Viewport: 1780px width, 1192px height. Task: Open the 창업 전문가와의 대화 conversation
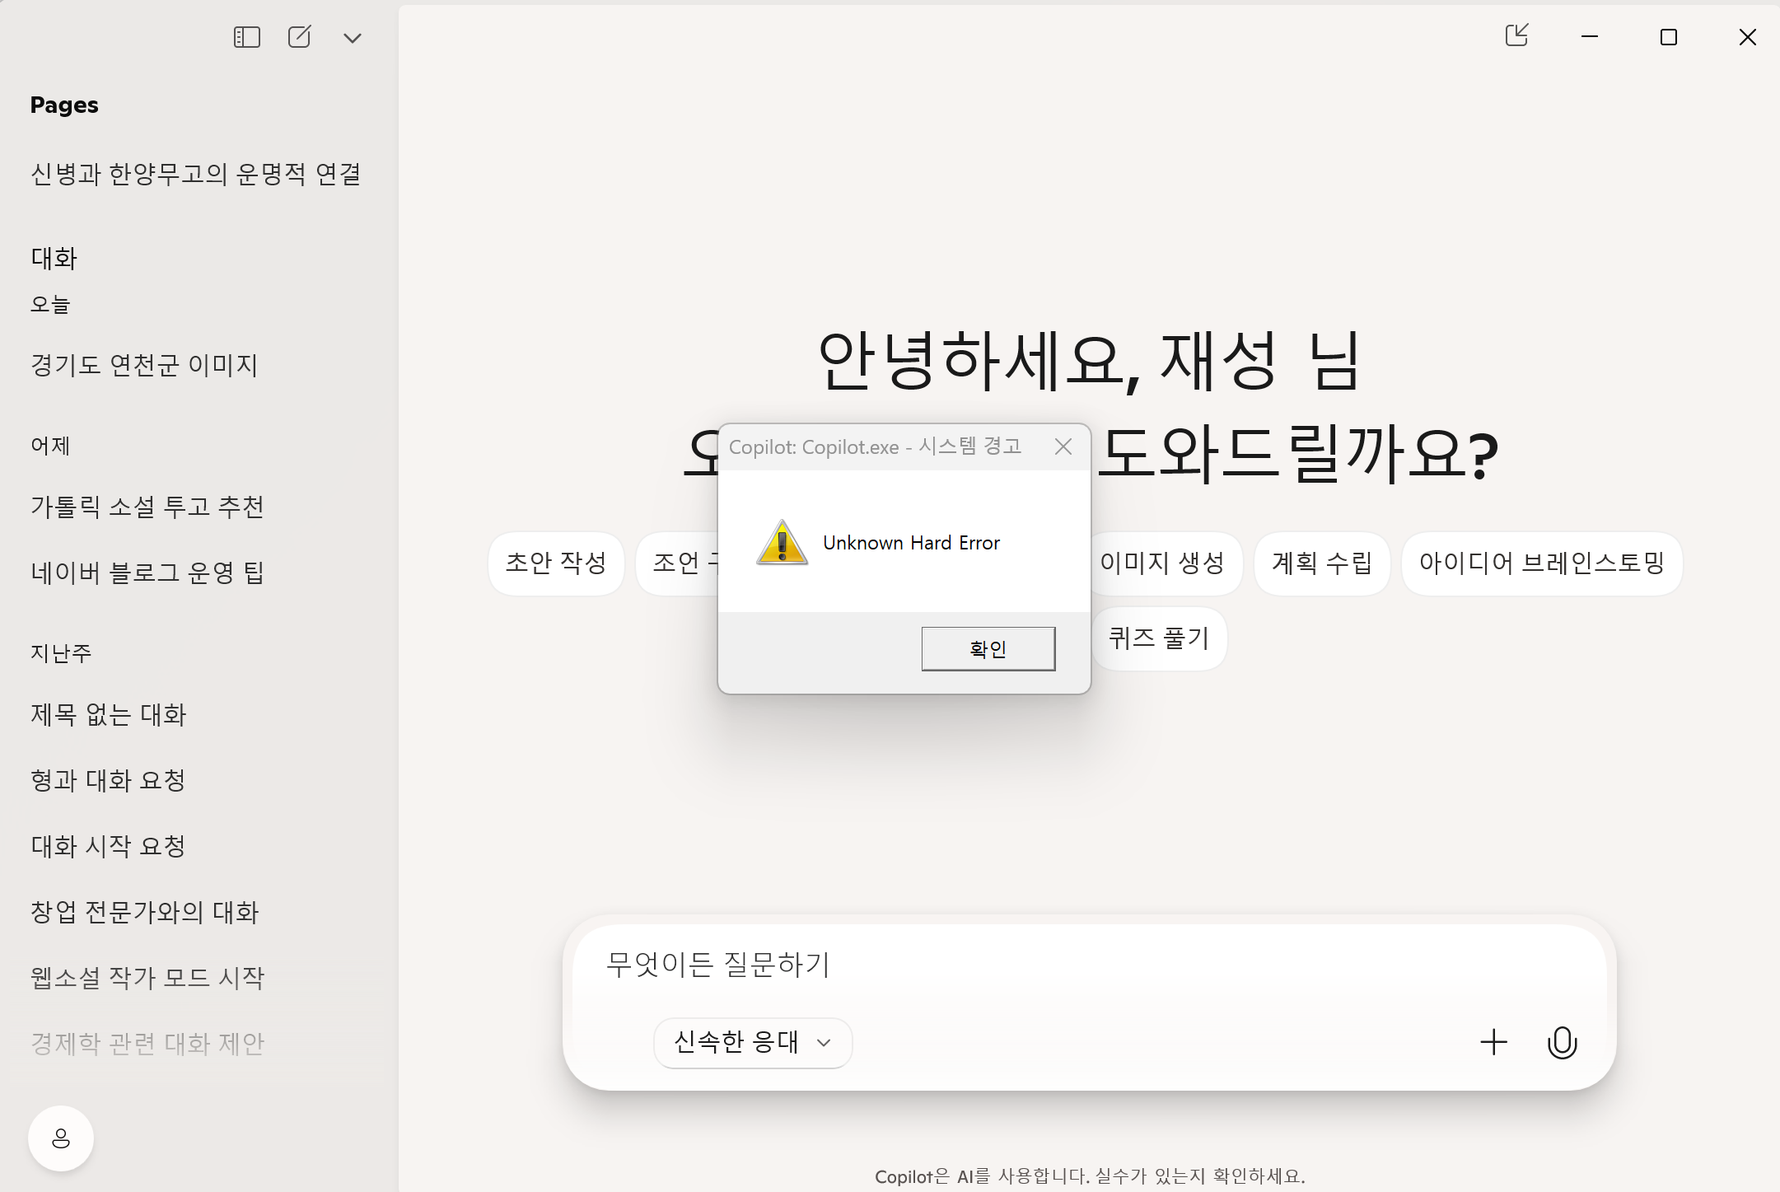(x=145, y=912)
